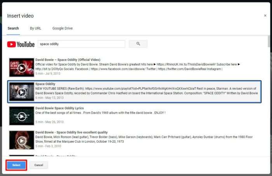272x176 pixels.
Task: Switch to the By URL tab
Action: click(36, 28)
